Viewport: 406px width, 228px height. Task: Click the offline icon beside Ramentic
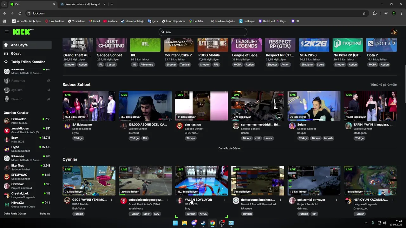pos(49,81)
